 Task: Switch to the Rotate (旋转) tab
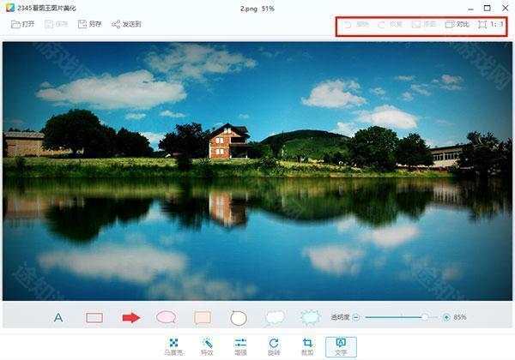point(274,346)
